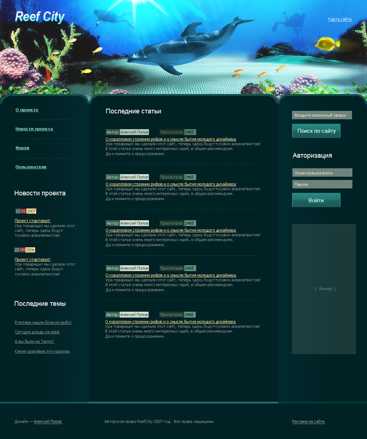
Task: Click the Новости проекта sidebar heading
Action: (x=40, y=193)
